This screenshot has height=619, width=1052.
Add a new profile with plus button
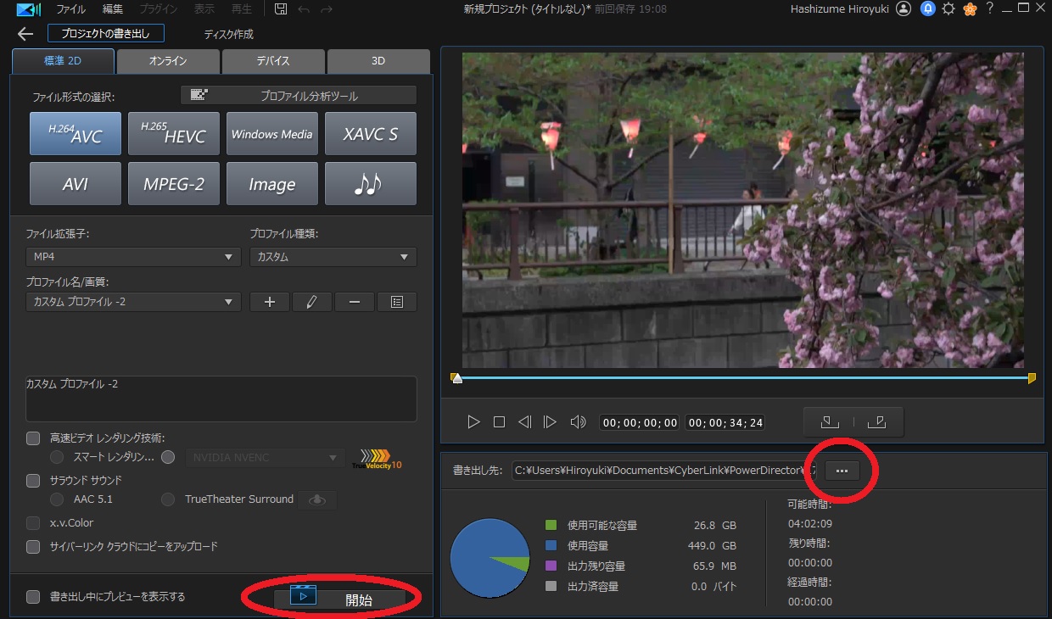pos(270,302)
